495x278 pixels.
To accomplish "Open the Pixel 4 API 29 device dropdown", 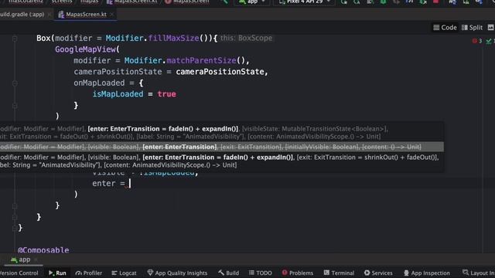I will (304, 2).
